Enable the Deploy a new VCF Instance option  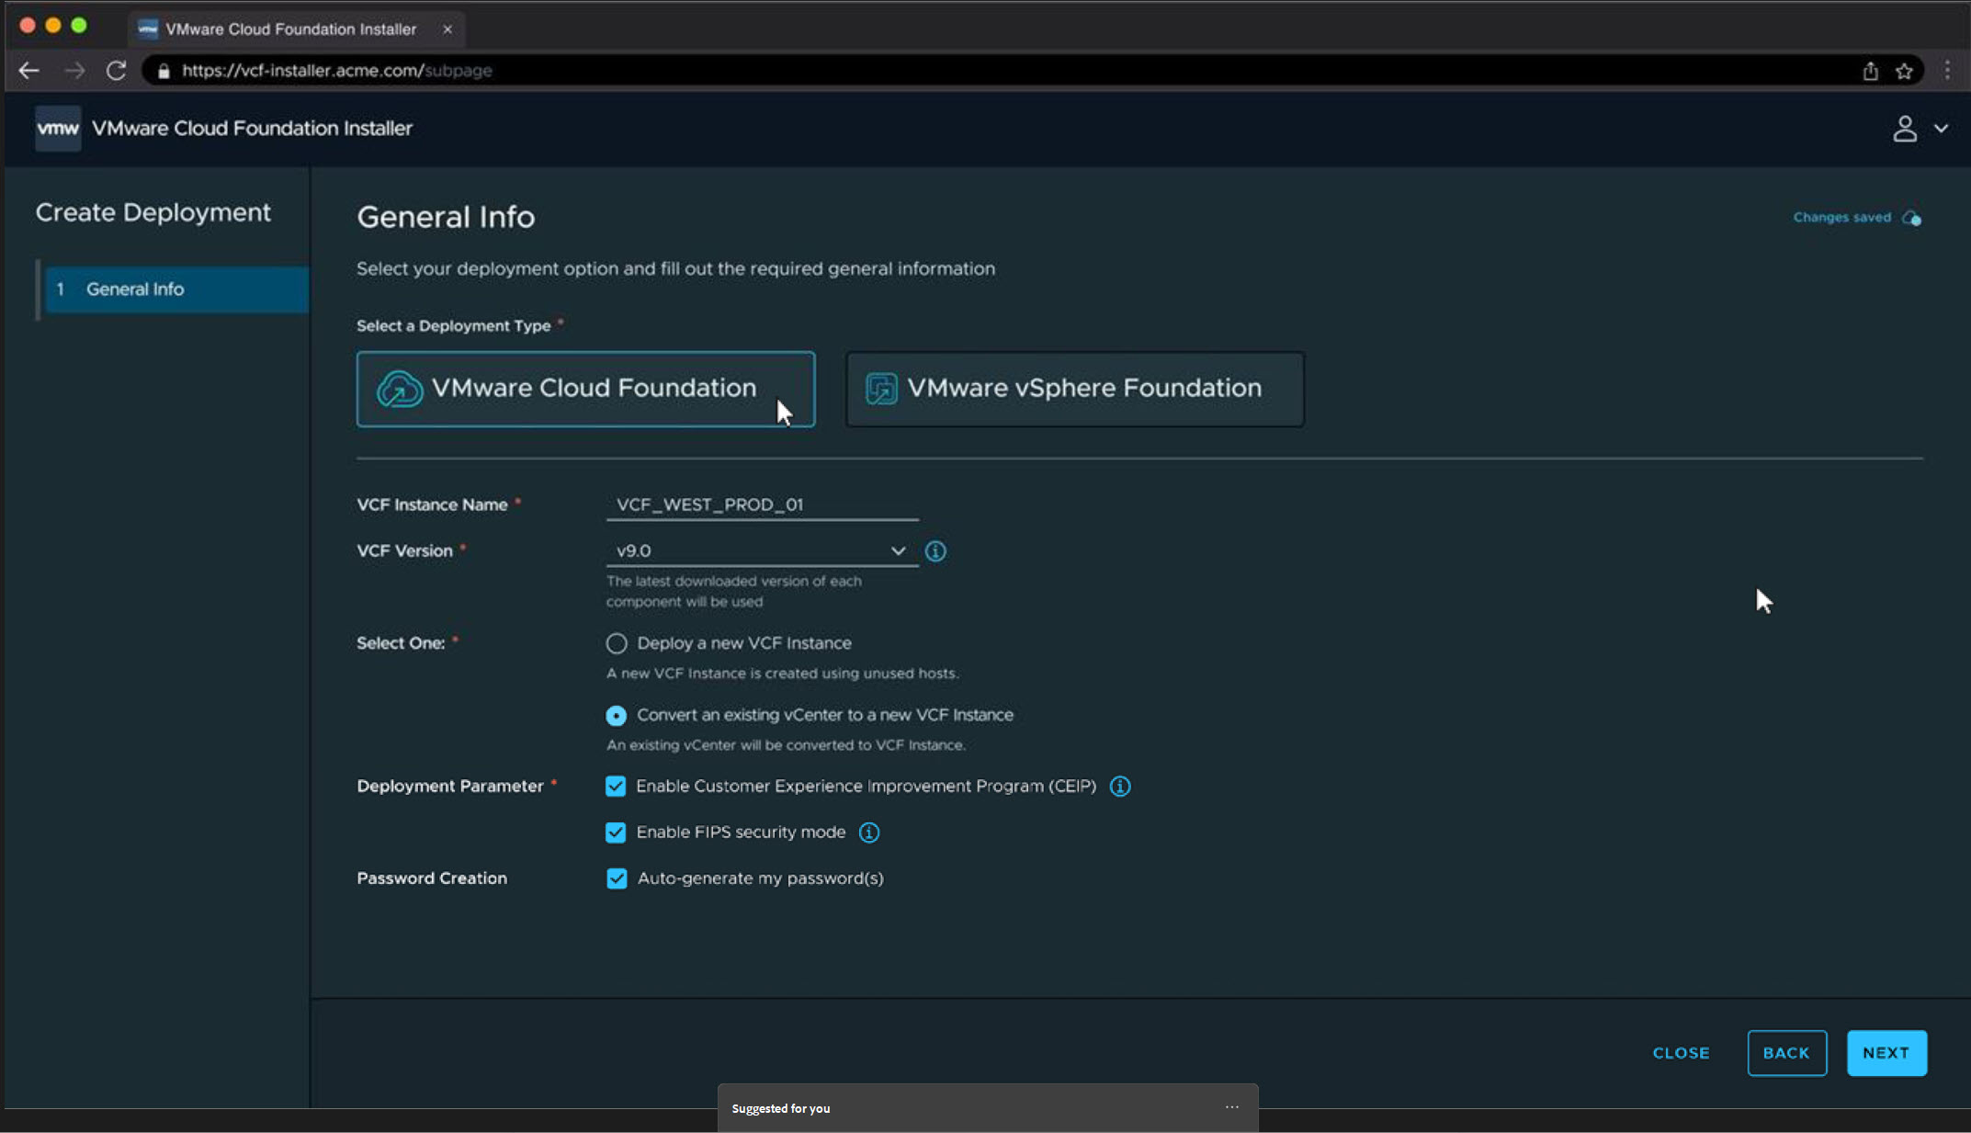click(616, 643)
